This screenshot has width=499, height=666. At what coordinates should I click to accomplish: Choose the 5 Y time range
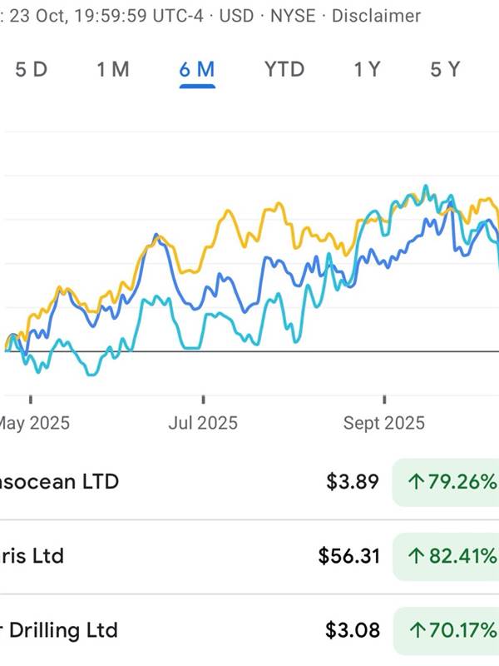tap(445, 69)
